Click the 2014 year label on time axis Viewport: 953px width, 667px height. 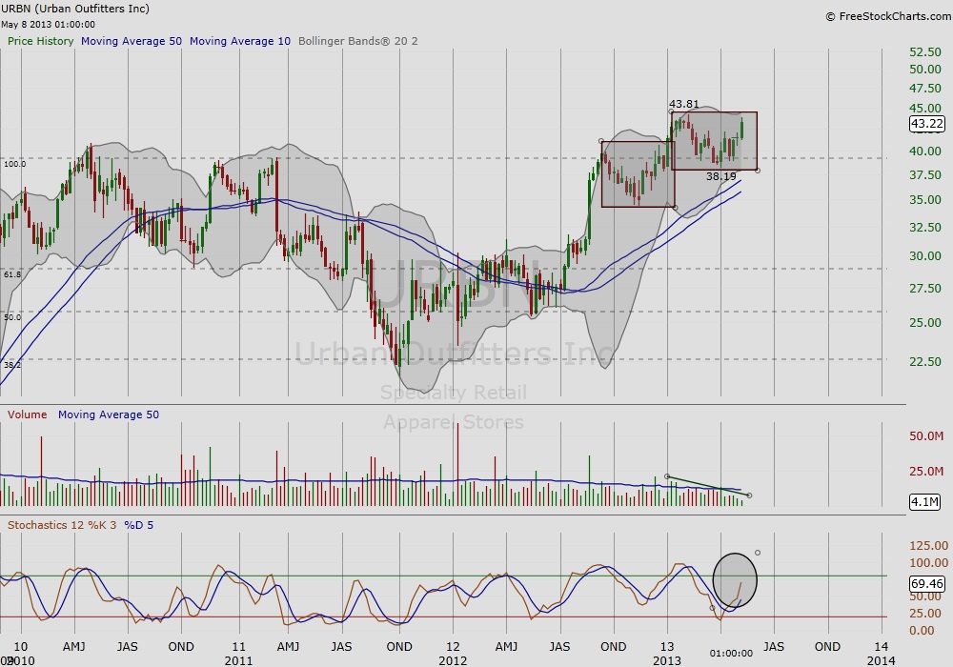click(x=882, y=660)
